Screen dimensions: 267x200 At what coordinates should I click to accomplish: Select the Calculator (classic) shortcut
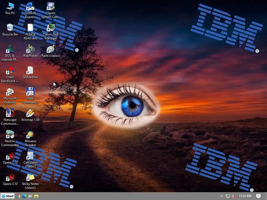pyautogui.click(x=30, y=160)
